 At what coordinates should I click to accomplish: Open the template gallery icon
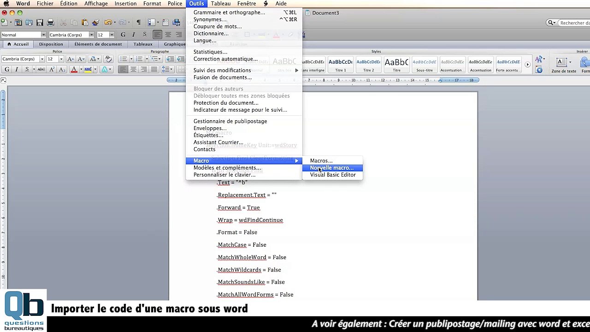(18, 22)
